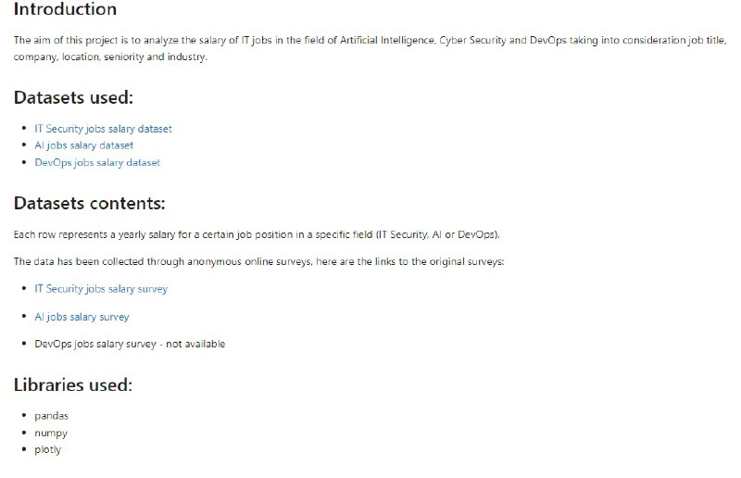Click the 'DevOps jobs salary survey - not available' text

coord(129,345)
